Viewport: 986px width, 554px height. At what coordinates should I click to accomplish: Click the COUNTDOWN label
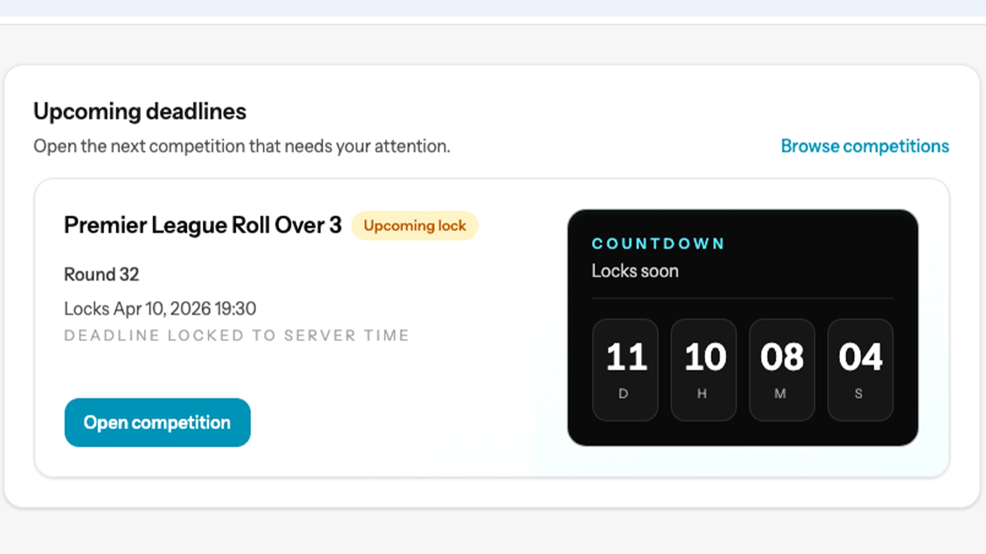658,244
